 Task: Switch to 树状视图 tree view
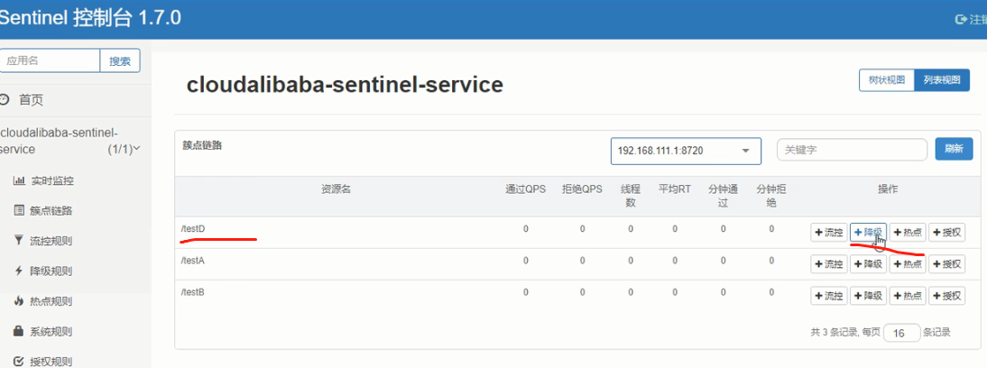(886, 80)
